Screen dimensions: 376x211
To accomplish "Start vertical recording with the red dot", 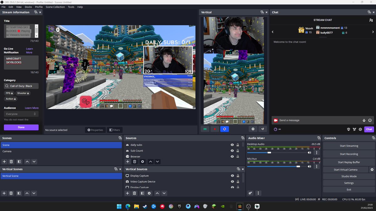I will 215,129.
